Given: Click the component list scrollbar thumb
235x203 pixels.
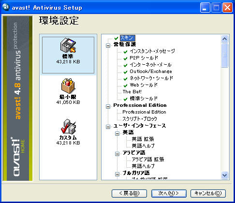Looking at the screenshot, I should [x=225, y=55].
